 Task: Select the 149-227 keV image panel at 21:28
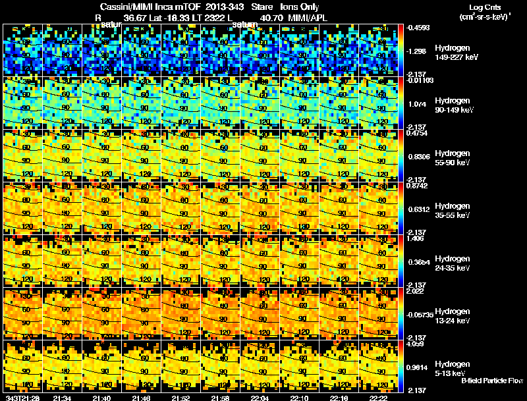point(23,51)
